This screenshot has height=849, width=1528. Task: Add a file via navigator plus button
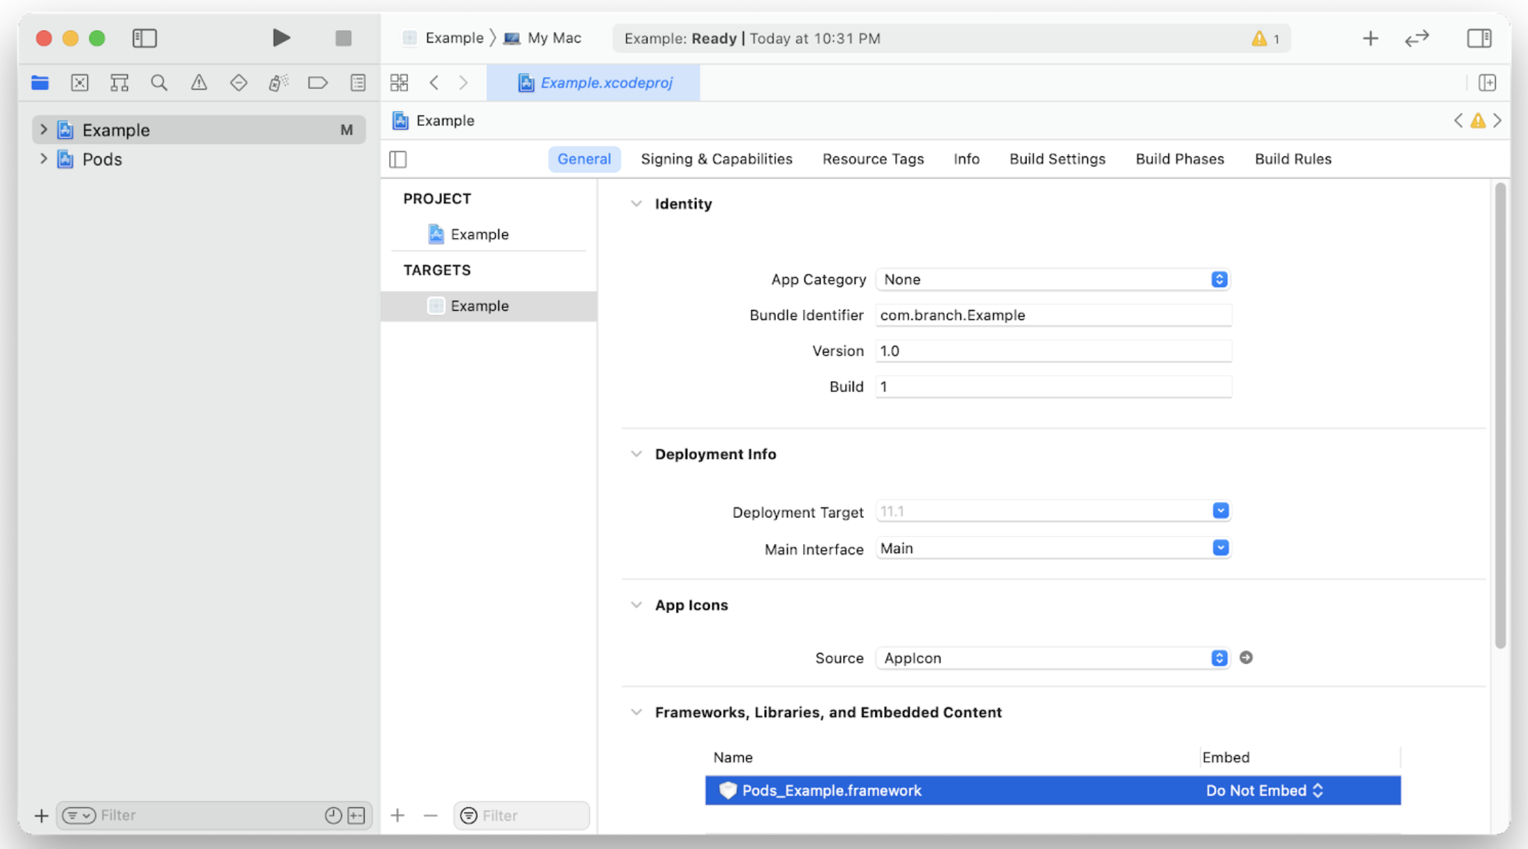click(41, 815)
